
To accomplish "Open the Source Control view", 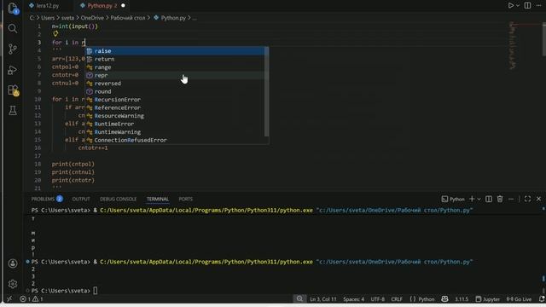I will pyautogui.click(x=13, y=49).
